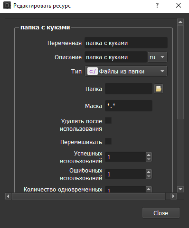Click the Маска input field
The height and width of the screenshot is (228, 189).
click(129, 106)
